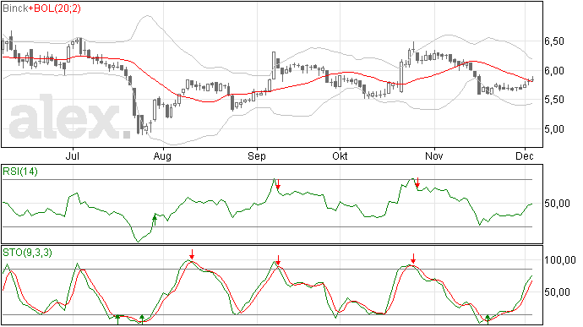Click the 50,00 label in stochastic panel
583x327 pixels.
coord(557,292)
